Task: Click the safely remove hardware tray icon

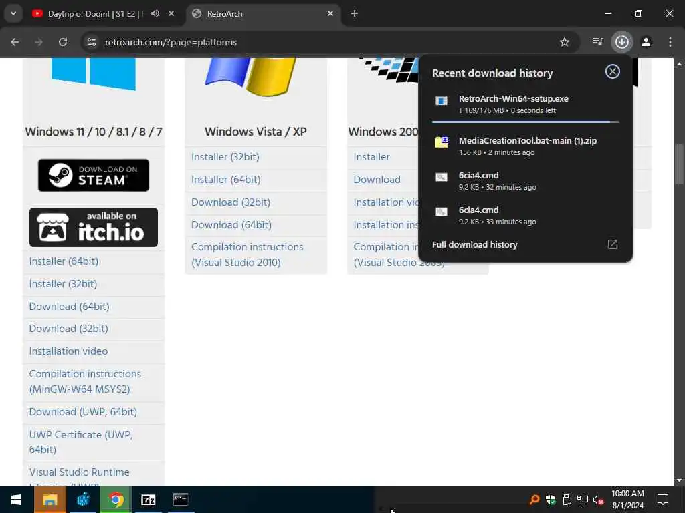Action: click(567, 500)
